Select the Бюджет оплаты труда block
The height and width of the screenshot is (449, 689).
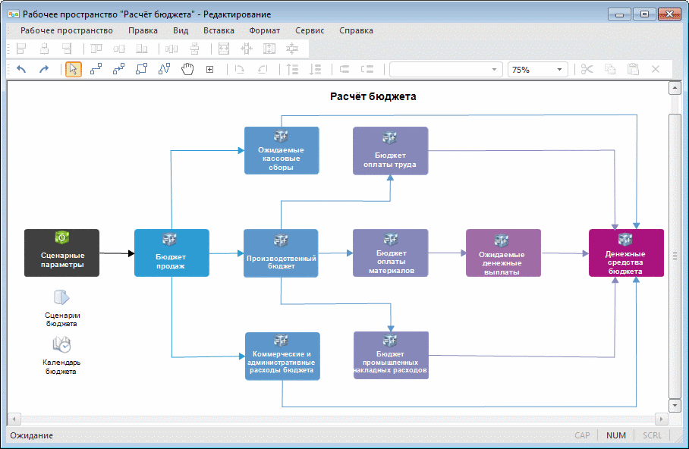391,151
